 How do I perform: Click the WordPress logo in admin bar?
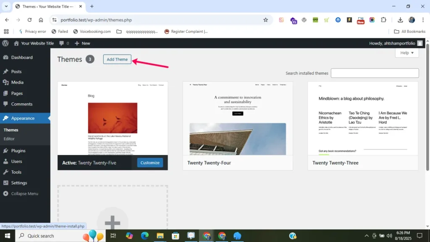point(5,43)
